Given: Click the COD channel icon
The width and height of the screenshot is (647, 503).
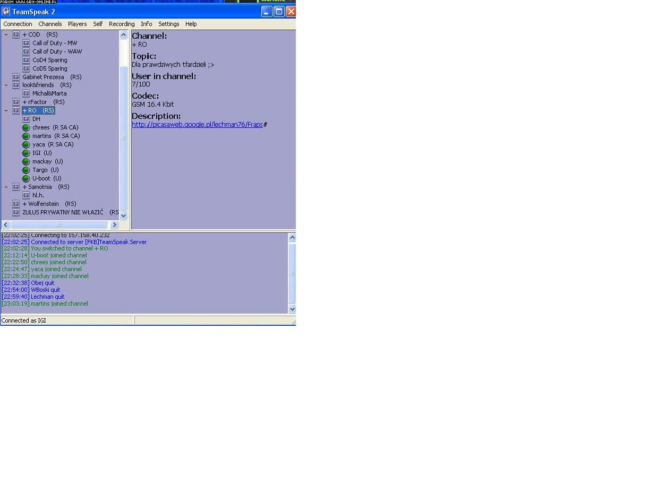Looking at the screenshot, I should pos(16,34).
